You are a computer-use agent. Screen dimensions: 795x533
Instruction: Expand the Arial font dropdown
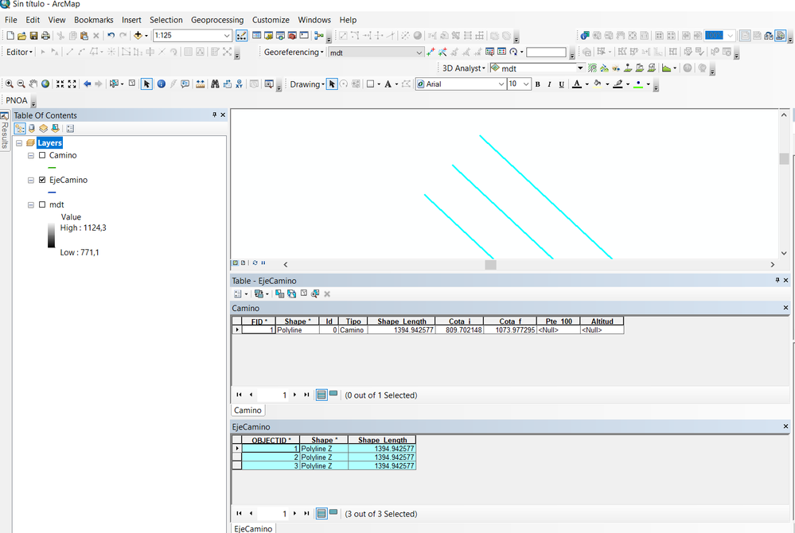click(501, 84)
